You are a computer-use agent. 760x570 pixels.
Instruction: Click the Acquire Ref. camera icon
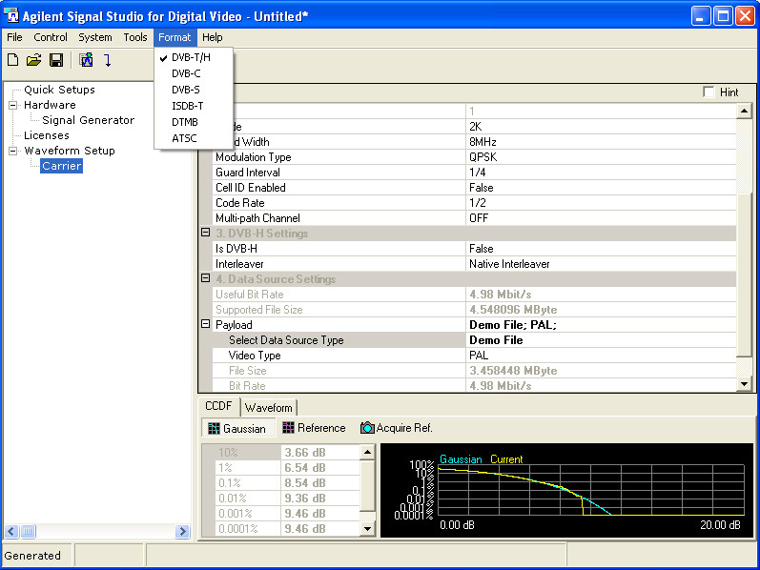tap(367, 427)
